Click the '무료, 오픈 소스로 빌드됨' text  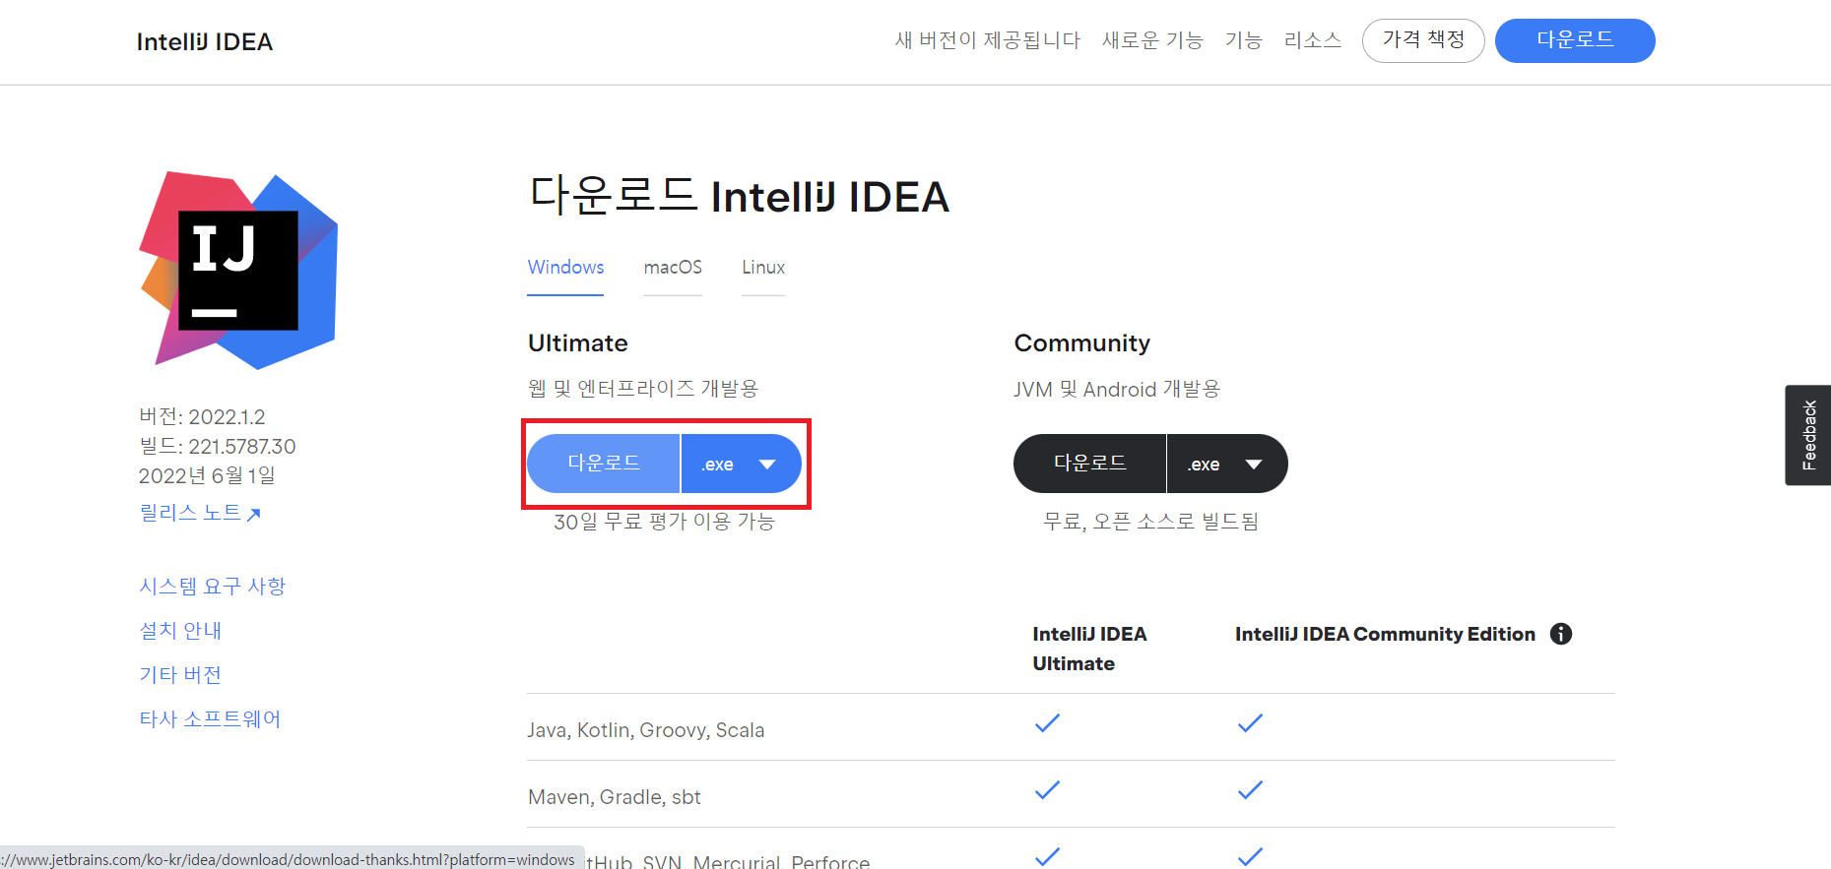click(x=1150, y=522)
